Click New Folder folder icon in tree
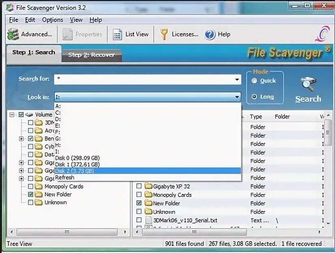Screen dimensions: 335x253 (x=39, y=194)
